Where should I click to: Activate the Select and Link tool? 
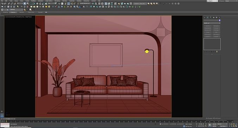pos(9,4)
